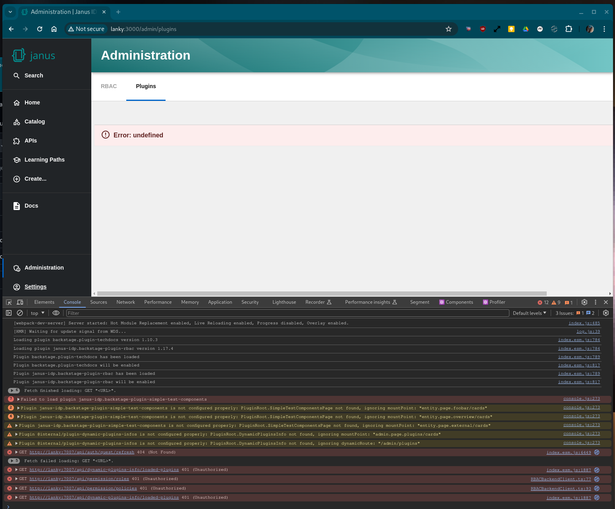Bookmark this page with the star
The image size is (615, 509).
449,29
